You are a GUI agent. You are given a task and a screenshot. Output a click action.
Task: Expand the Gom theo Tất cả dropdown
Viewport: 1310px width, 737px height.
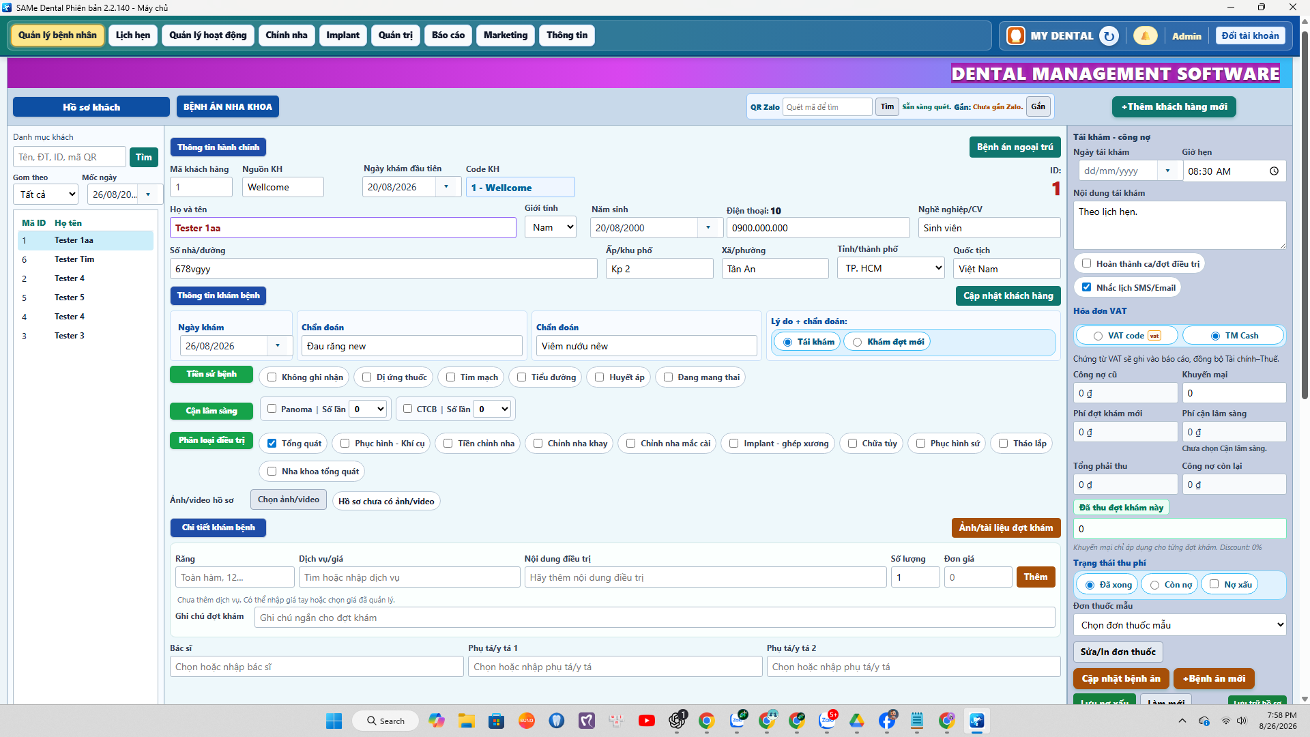click(46, 194)
